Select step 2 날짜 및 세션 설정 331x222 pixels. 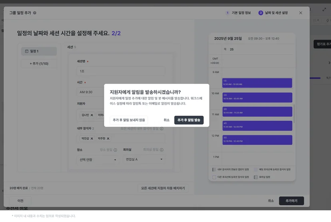pyautogui.click(x=273, y=13)
